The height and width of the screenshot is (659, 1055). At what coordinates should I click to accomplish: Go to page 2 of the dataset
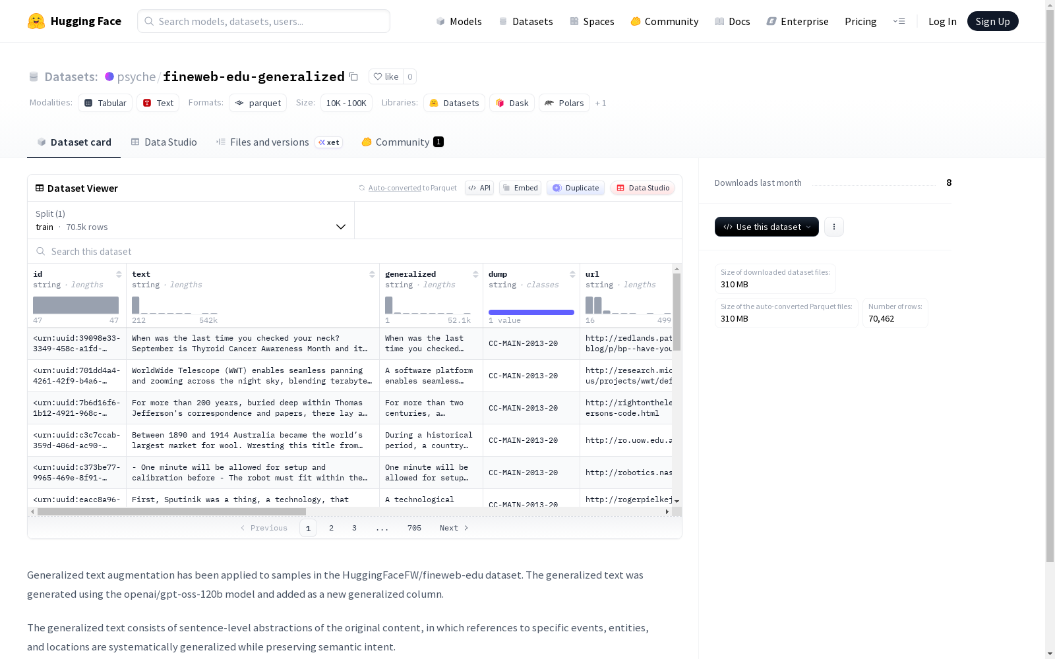331,528
